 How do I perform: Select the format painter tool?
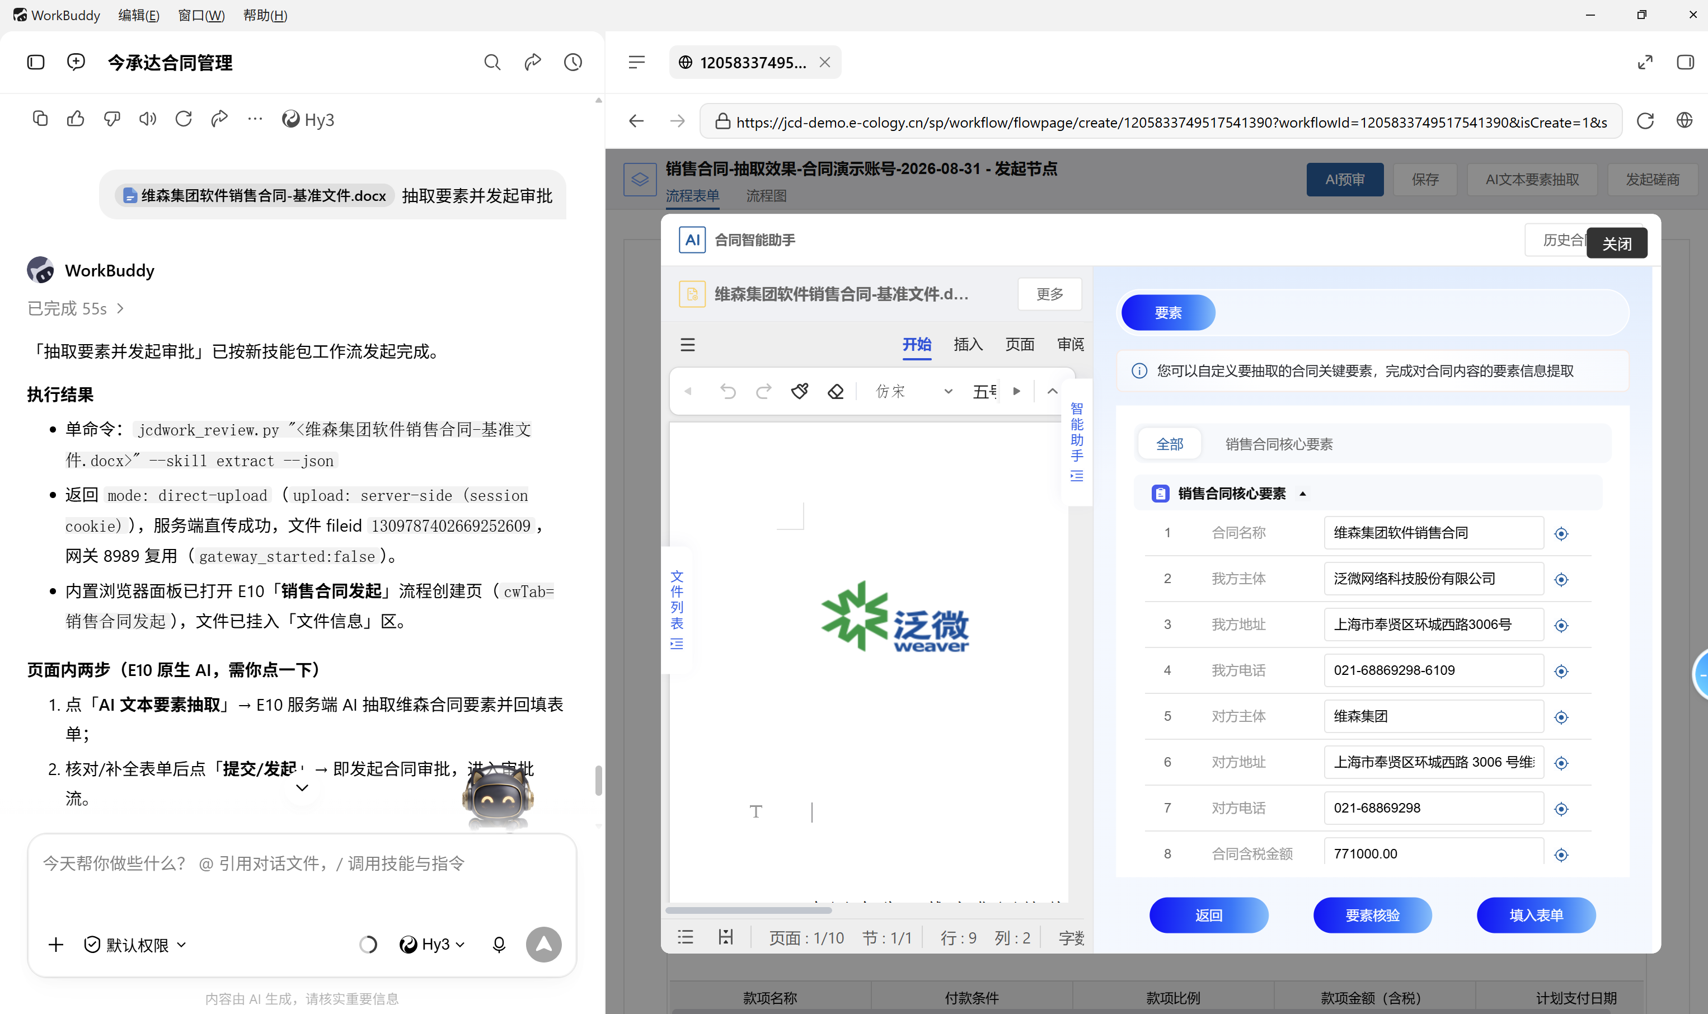pos(799,391)
